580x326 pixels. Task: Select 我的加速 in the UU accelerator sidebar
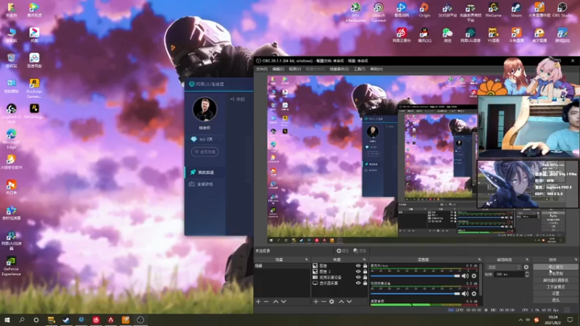point(206,172)
